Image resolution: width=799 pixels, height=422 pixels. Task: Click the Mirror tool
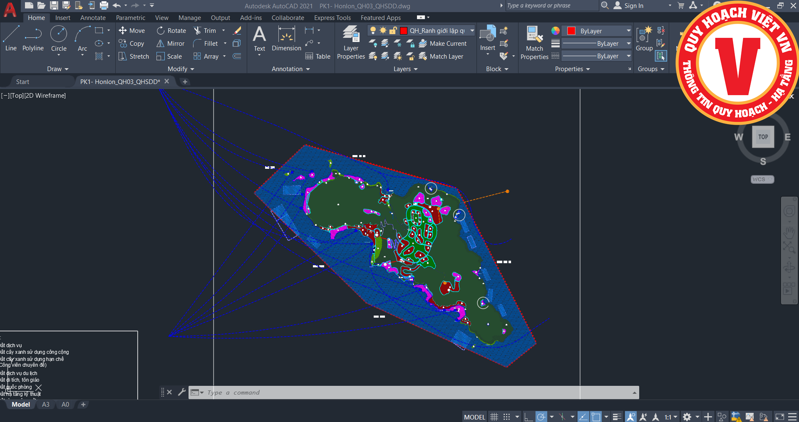pyautogui.click(x=171, y=44)
